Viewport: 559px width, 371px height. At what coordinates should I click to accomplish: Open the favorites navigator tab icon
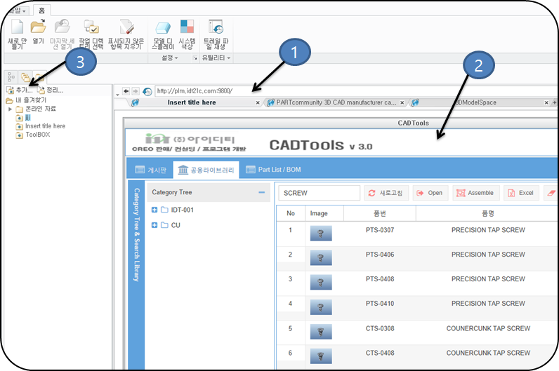(39, 76)
